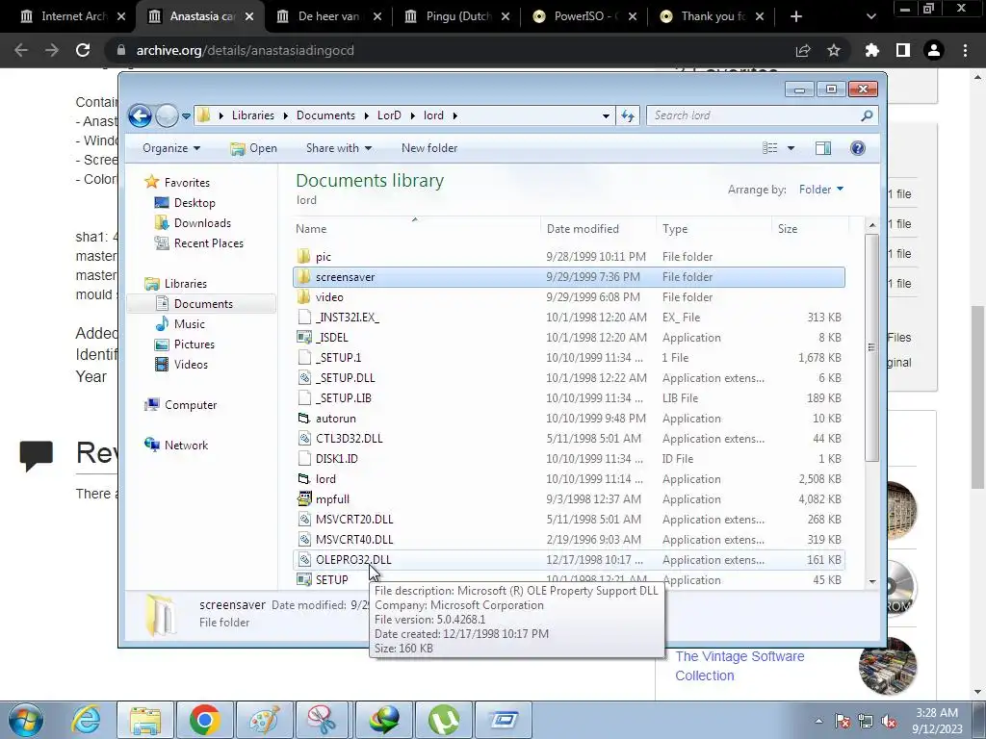This screenshot has width=986, height=739.
Task: Click the Windows Start button
Action: tap(26, 720)
